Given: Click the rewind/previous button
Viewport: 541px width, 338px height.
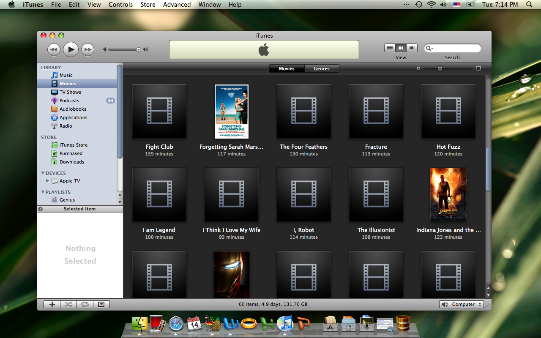Looking at the screenshot, I should (54, 50).
